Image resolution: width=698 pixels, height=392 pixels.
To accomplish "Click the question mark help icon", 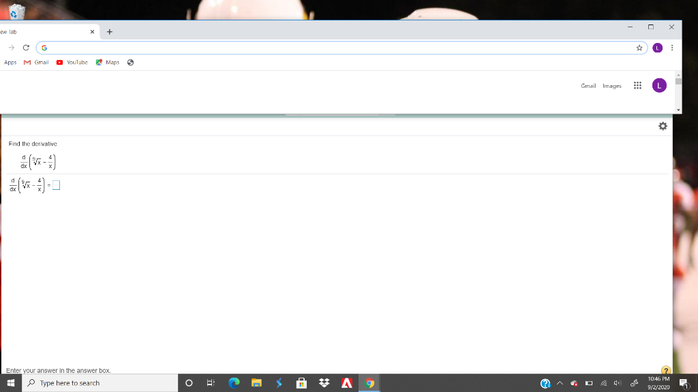I will click(x=665, y=368).
